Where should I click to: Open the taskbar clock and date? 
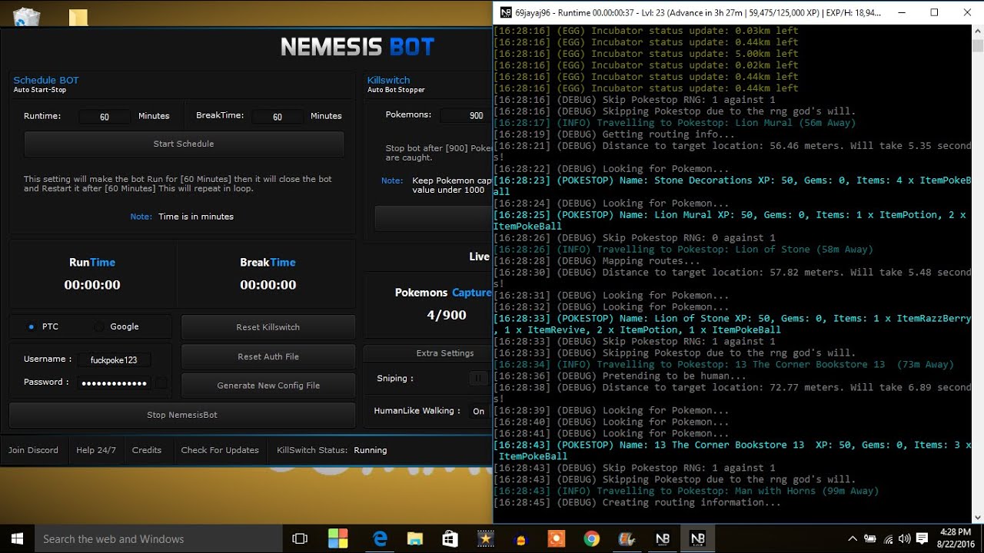955,538
